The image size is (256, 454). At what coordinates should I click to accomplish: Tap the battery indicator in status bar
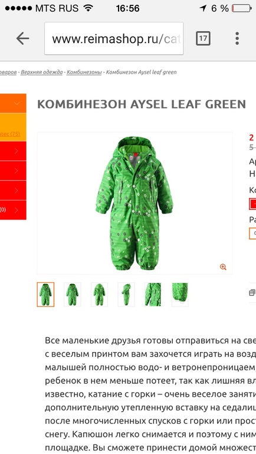(242, 8)
